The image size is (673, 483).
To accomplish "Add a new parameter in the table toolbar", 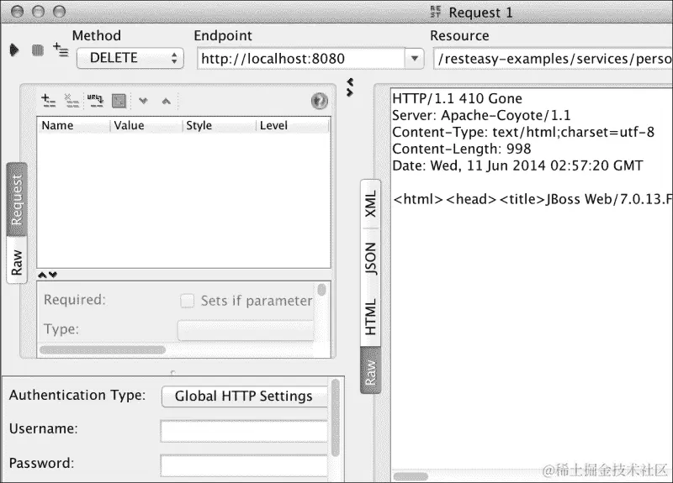I will coord(49,101).
